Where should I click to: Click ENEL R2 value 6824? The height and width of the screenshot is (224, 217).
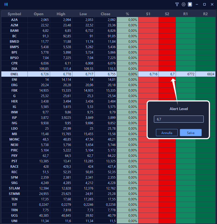(206, 74)
